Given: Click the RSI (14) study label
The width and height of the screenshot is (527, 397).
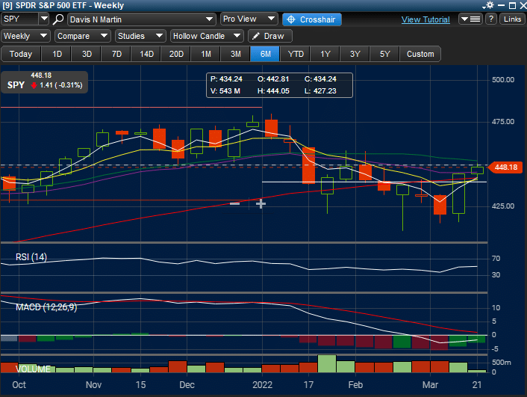Looking at the screenshot, I should tap(31, 257).
